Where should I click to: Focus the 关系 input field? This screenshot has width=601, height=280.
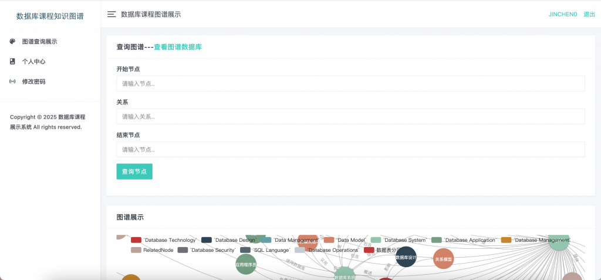pyautogui.click(x=351, y=117)
